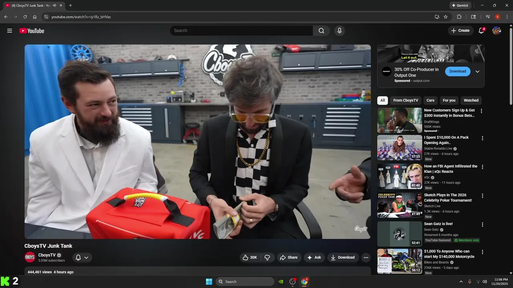Open the FBI Agent xQc Reacts thumbnail

tap(400, 176)
